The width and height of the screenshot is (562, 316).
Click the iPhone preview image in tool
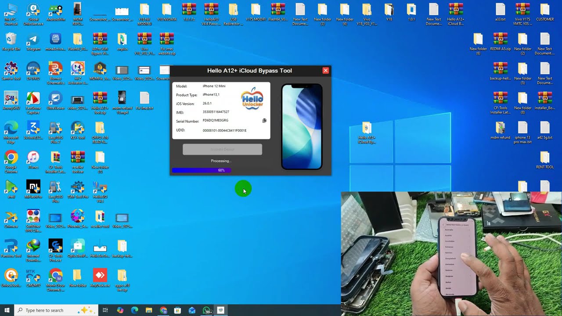pos(302,127)
